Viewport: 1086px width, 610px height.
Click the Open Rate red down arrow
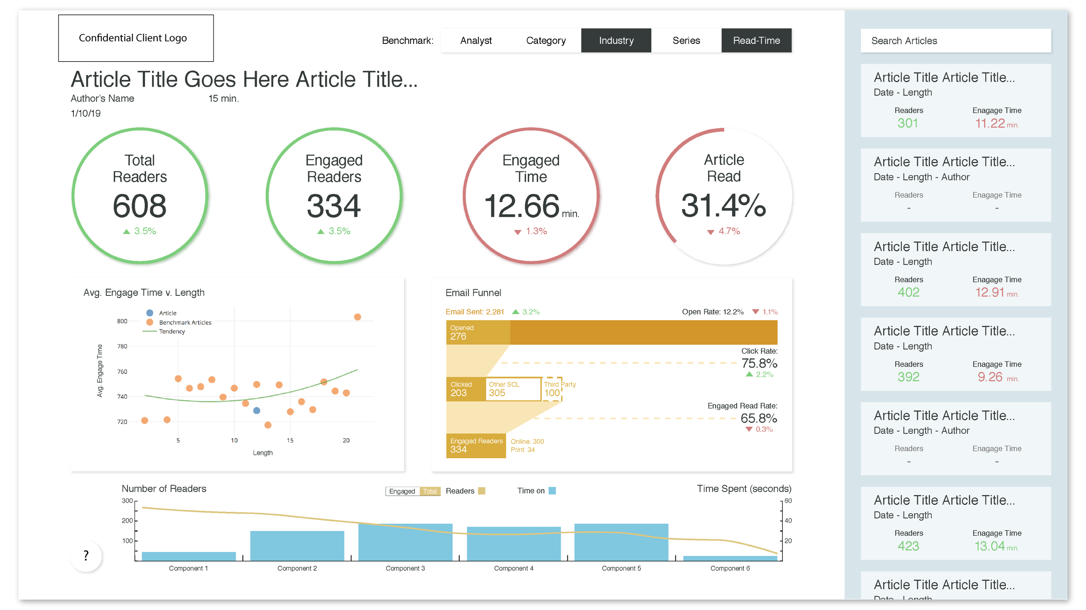click(755, 312)
